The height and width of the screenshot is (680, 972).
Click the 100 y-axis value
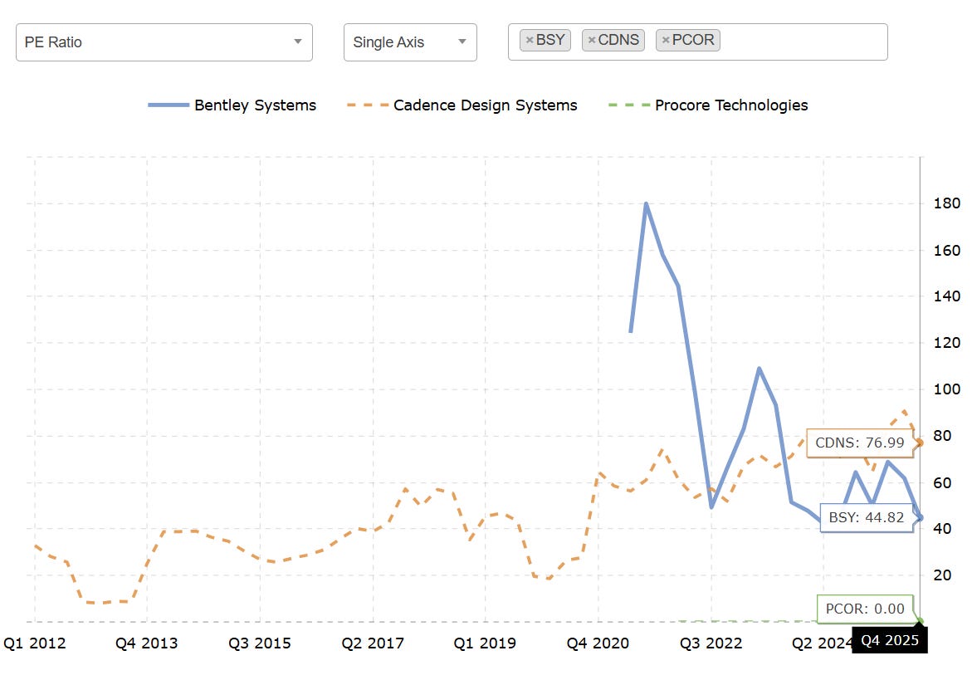coord(946,389)
